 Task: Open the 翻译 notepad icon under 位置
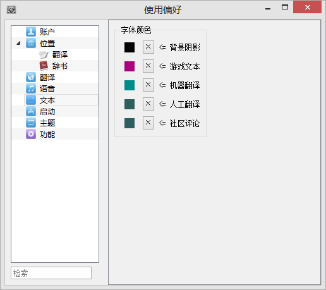[44, 55]
